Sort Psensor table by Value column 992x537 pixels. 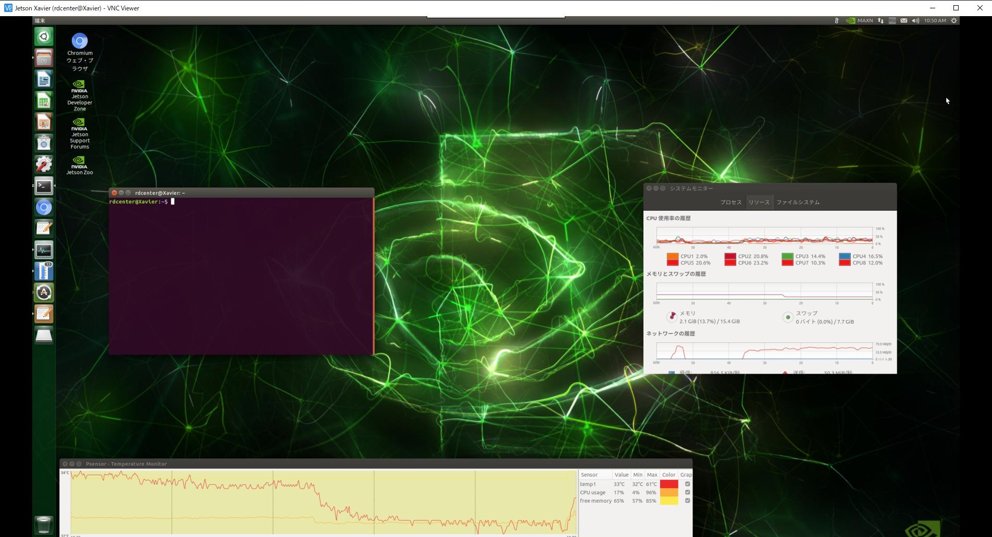coord(621,475)
